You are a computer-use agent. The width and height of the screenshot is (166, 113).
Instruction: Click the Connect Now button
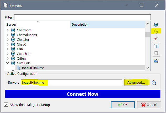83,94
